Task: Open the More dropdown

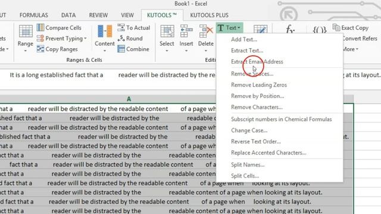Action: (x=351, y=49)
